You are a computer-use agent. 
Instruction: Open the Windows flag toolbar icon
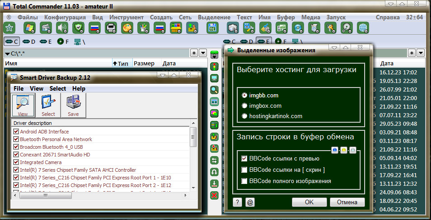[x=29, y=28]
